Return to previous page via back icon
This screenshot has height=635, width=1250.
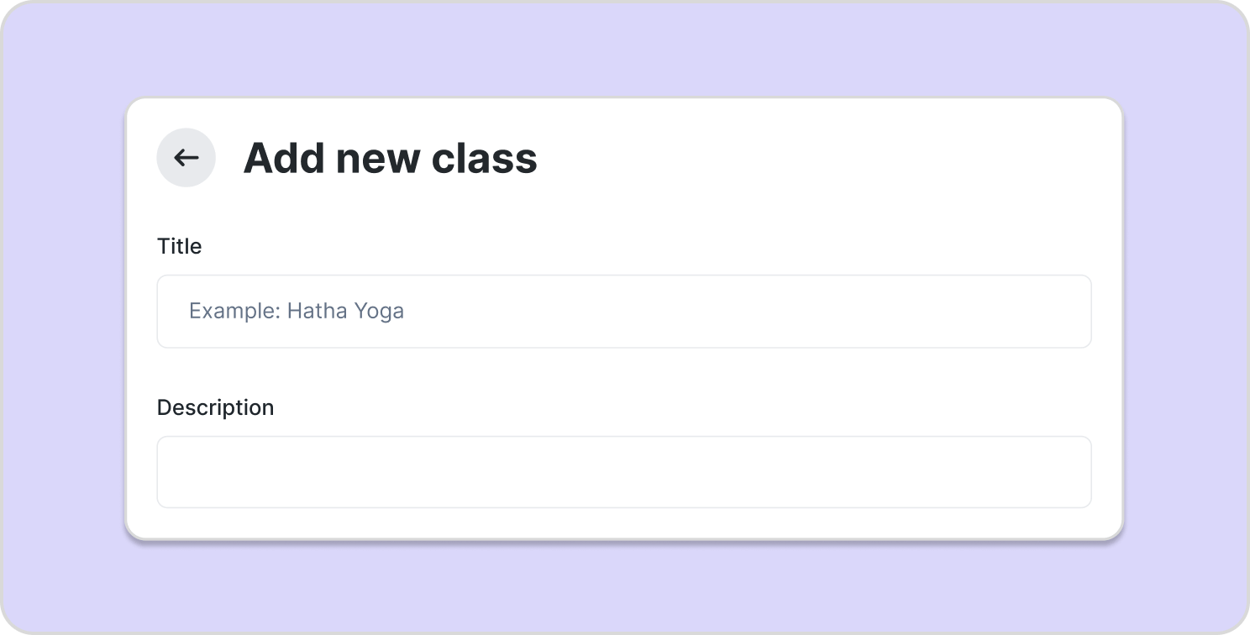186,158
